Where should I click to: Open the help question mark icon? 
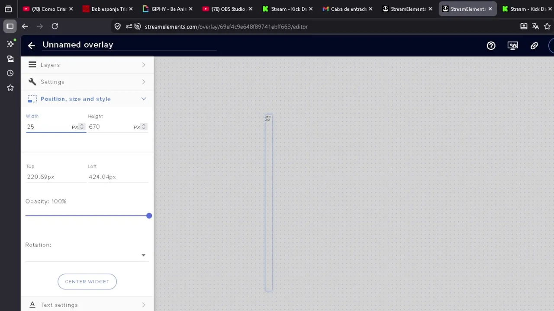coord(491,45)
